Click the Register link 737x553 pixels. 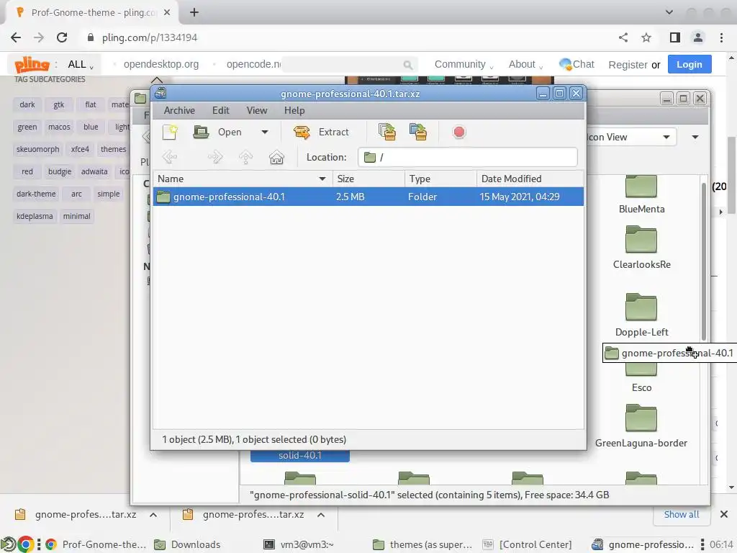pyautogui.click(x=628, y=65)
